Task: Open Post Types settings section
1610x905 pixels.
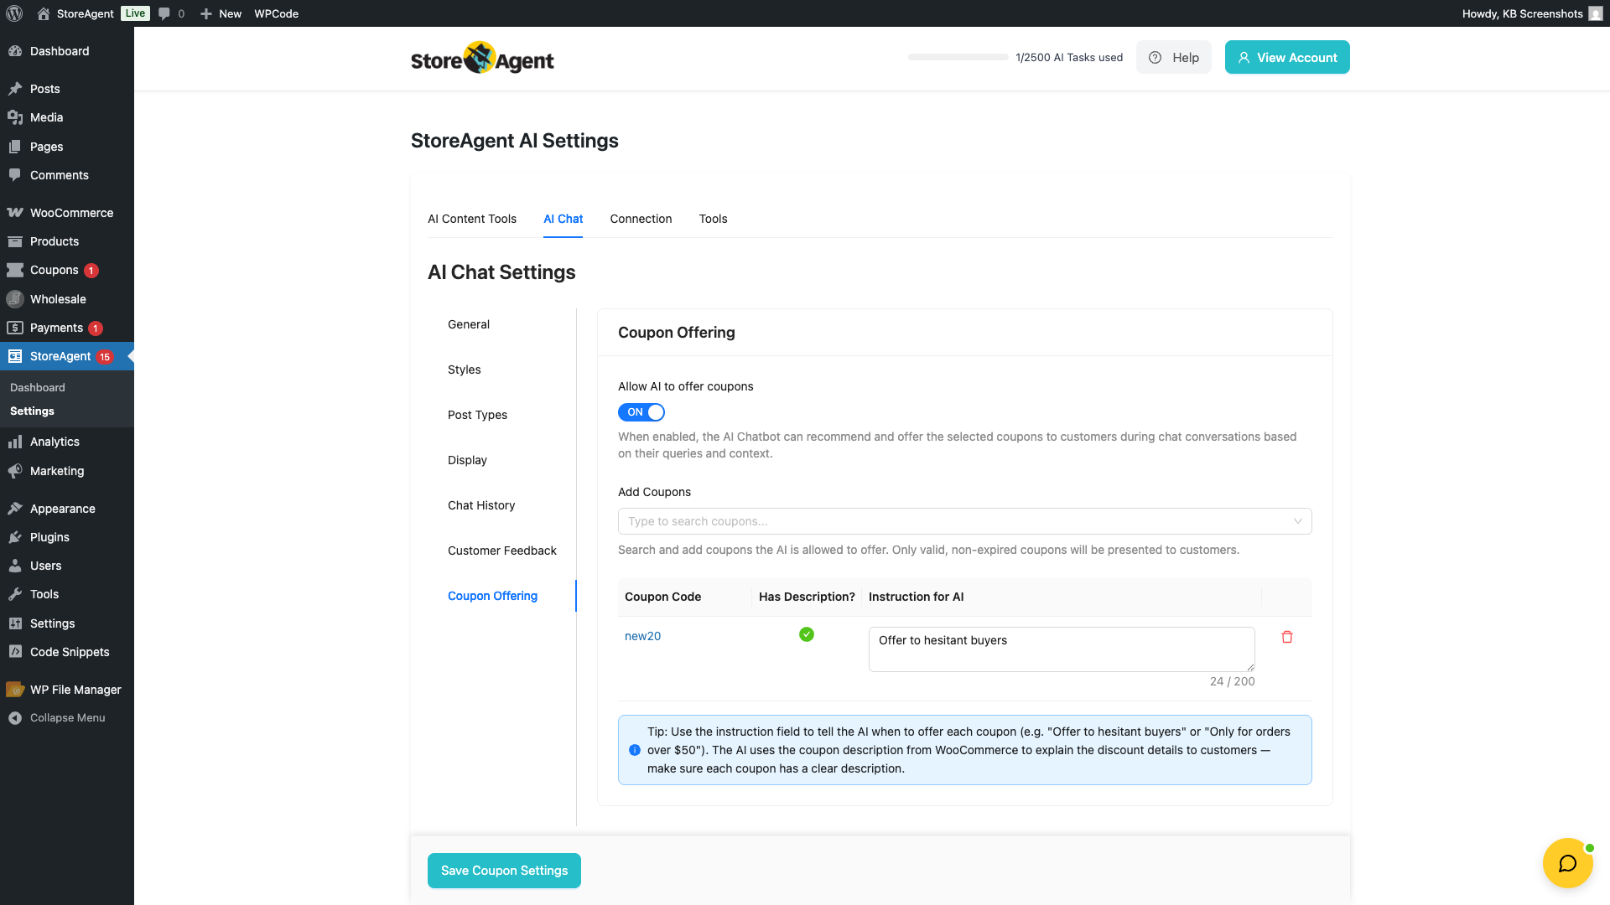Action: (x=477, y=415)
